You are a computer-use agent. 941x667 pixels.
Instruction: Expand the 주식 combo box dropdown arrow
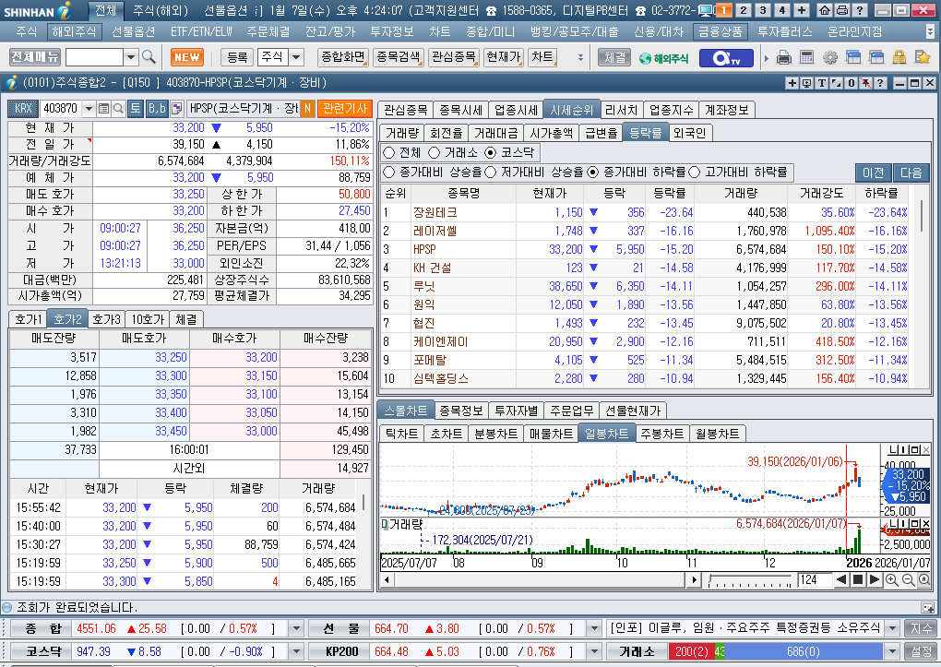tap(296, 57)
